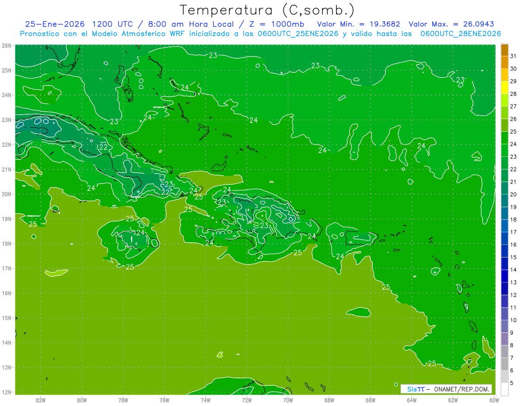This screenshot has width=525, height=406.
Task: Click the 13N latitude axis label
Action: tap(7, 367)
